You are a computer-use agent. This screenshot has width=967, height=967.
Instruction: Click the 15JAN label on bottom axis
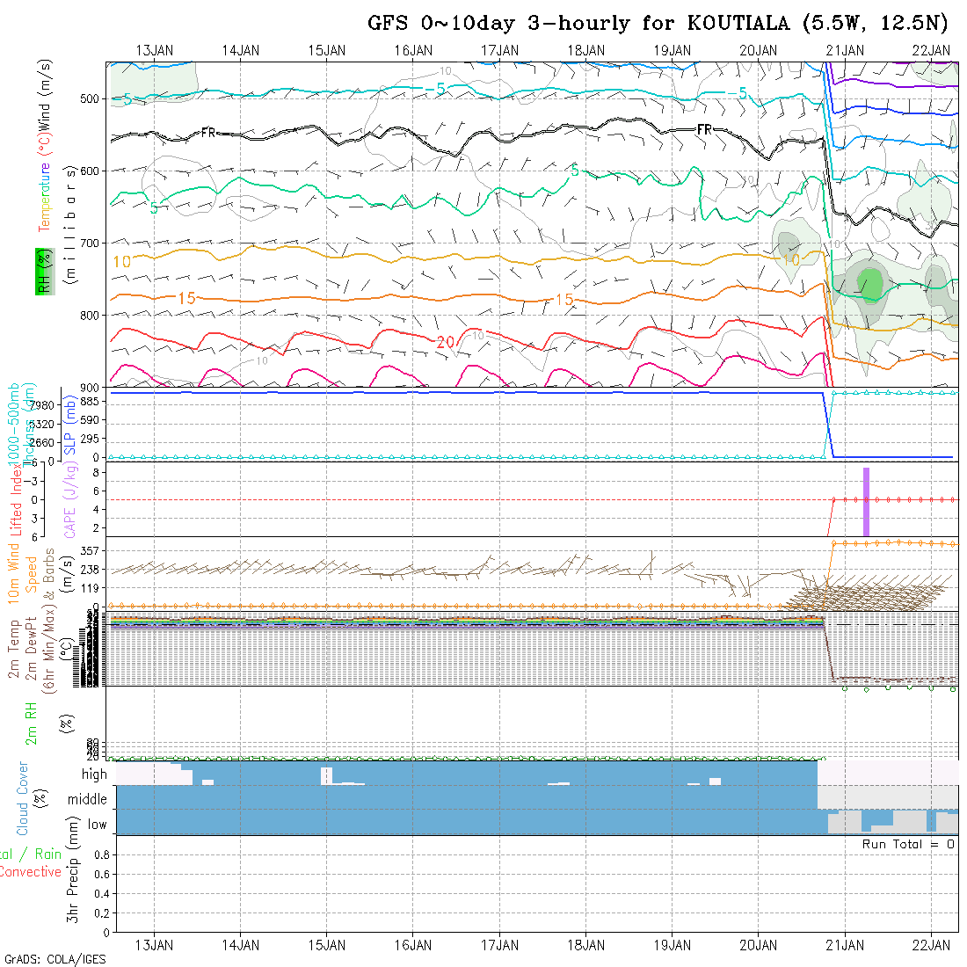click(327, 945)
